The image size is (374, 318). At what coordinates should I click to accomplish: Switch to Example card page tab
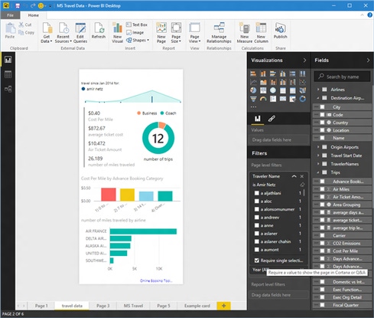click(197, 306)
